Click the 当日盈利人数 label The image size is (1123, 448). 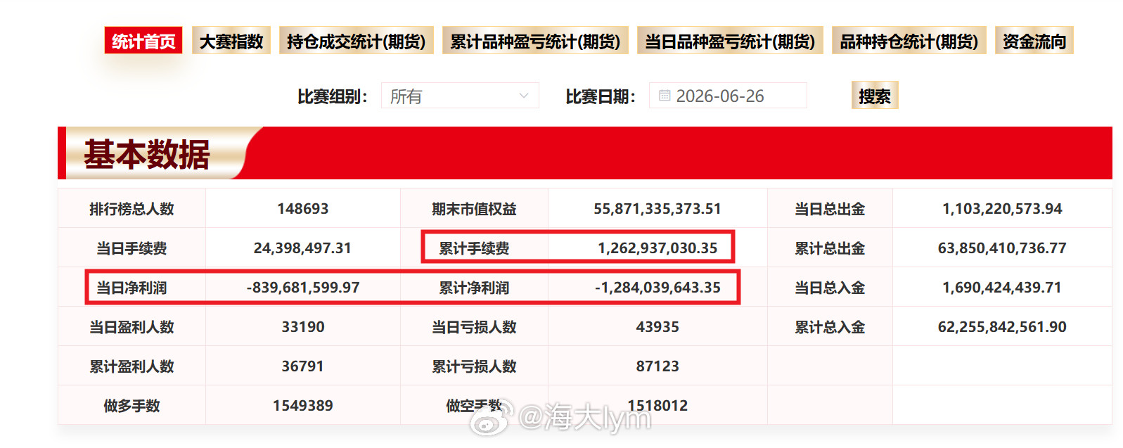[131, 327]
